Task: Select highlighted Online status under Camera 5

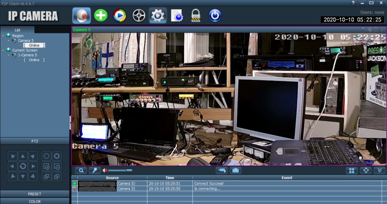Action: click(34, 45)
